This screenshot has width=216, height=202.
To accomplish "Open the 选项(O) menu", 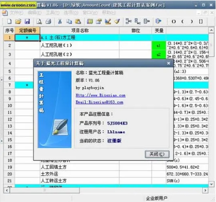I will (71, 13).
